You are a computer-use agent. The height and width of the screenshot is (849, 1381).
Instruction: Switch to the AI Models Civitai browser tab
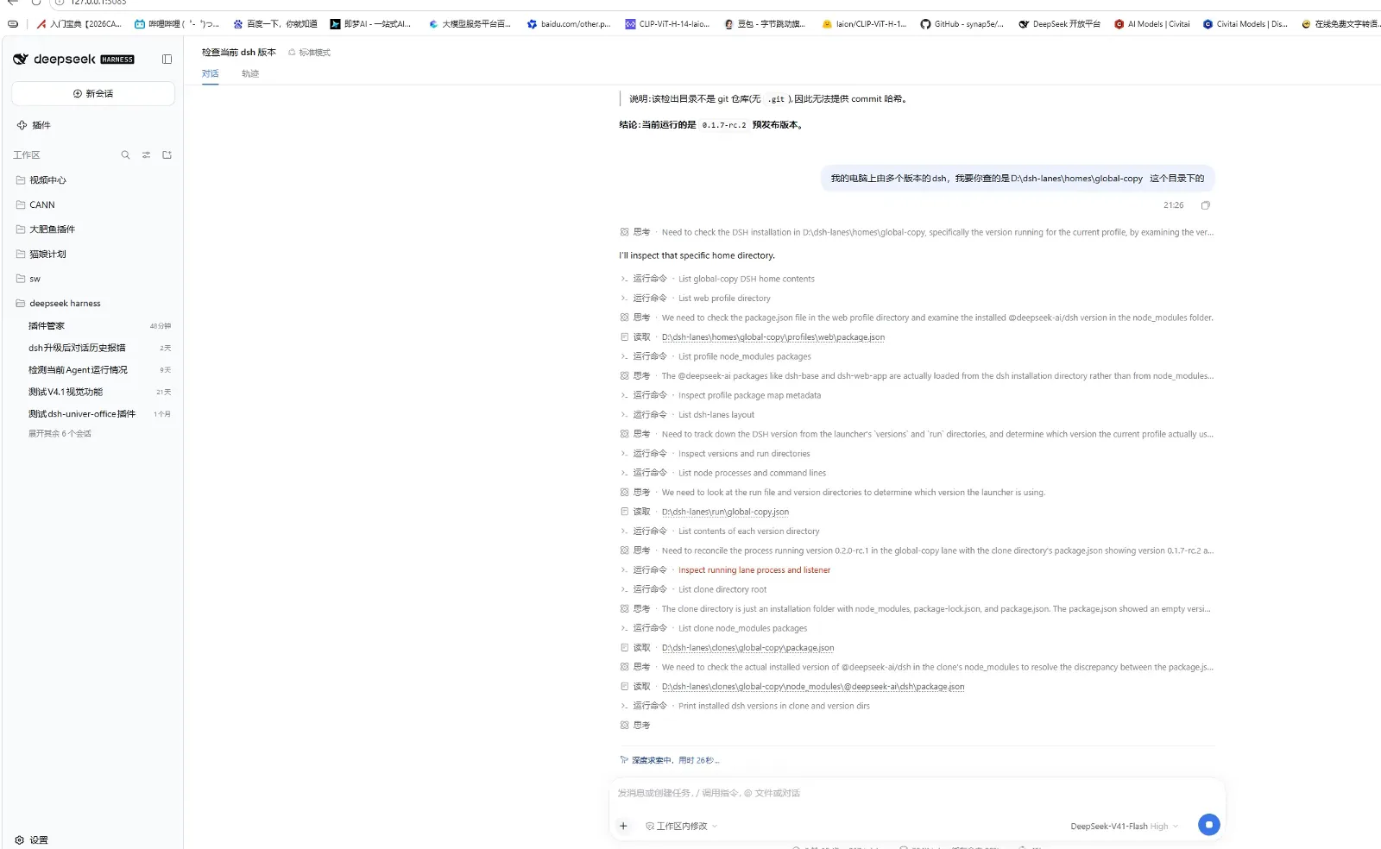(x=1151, y=24)
